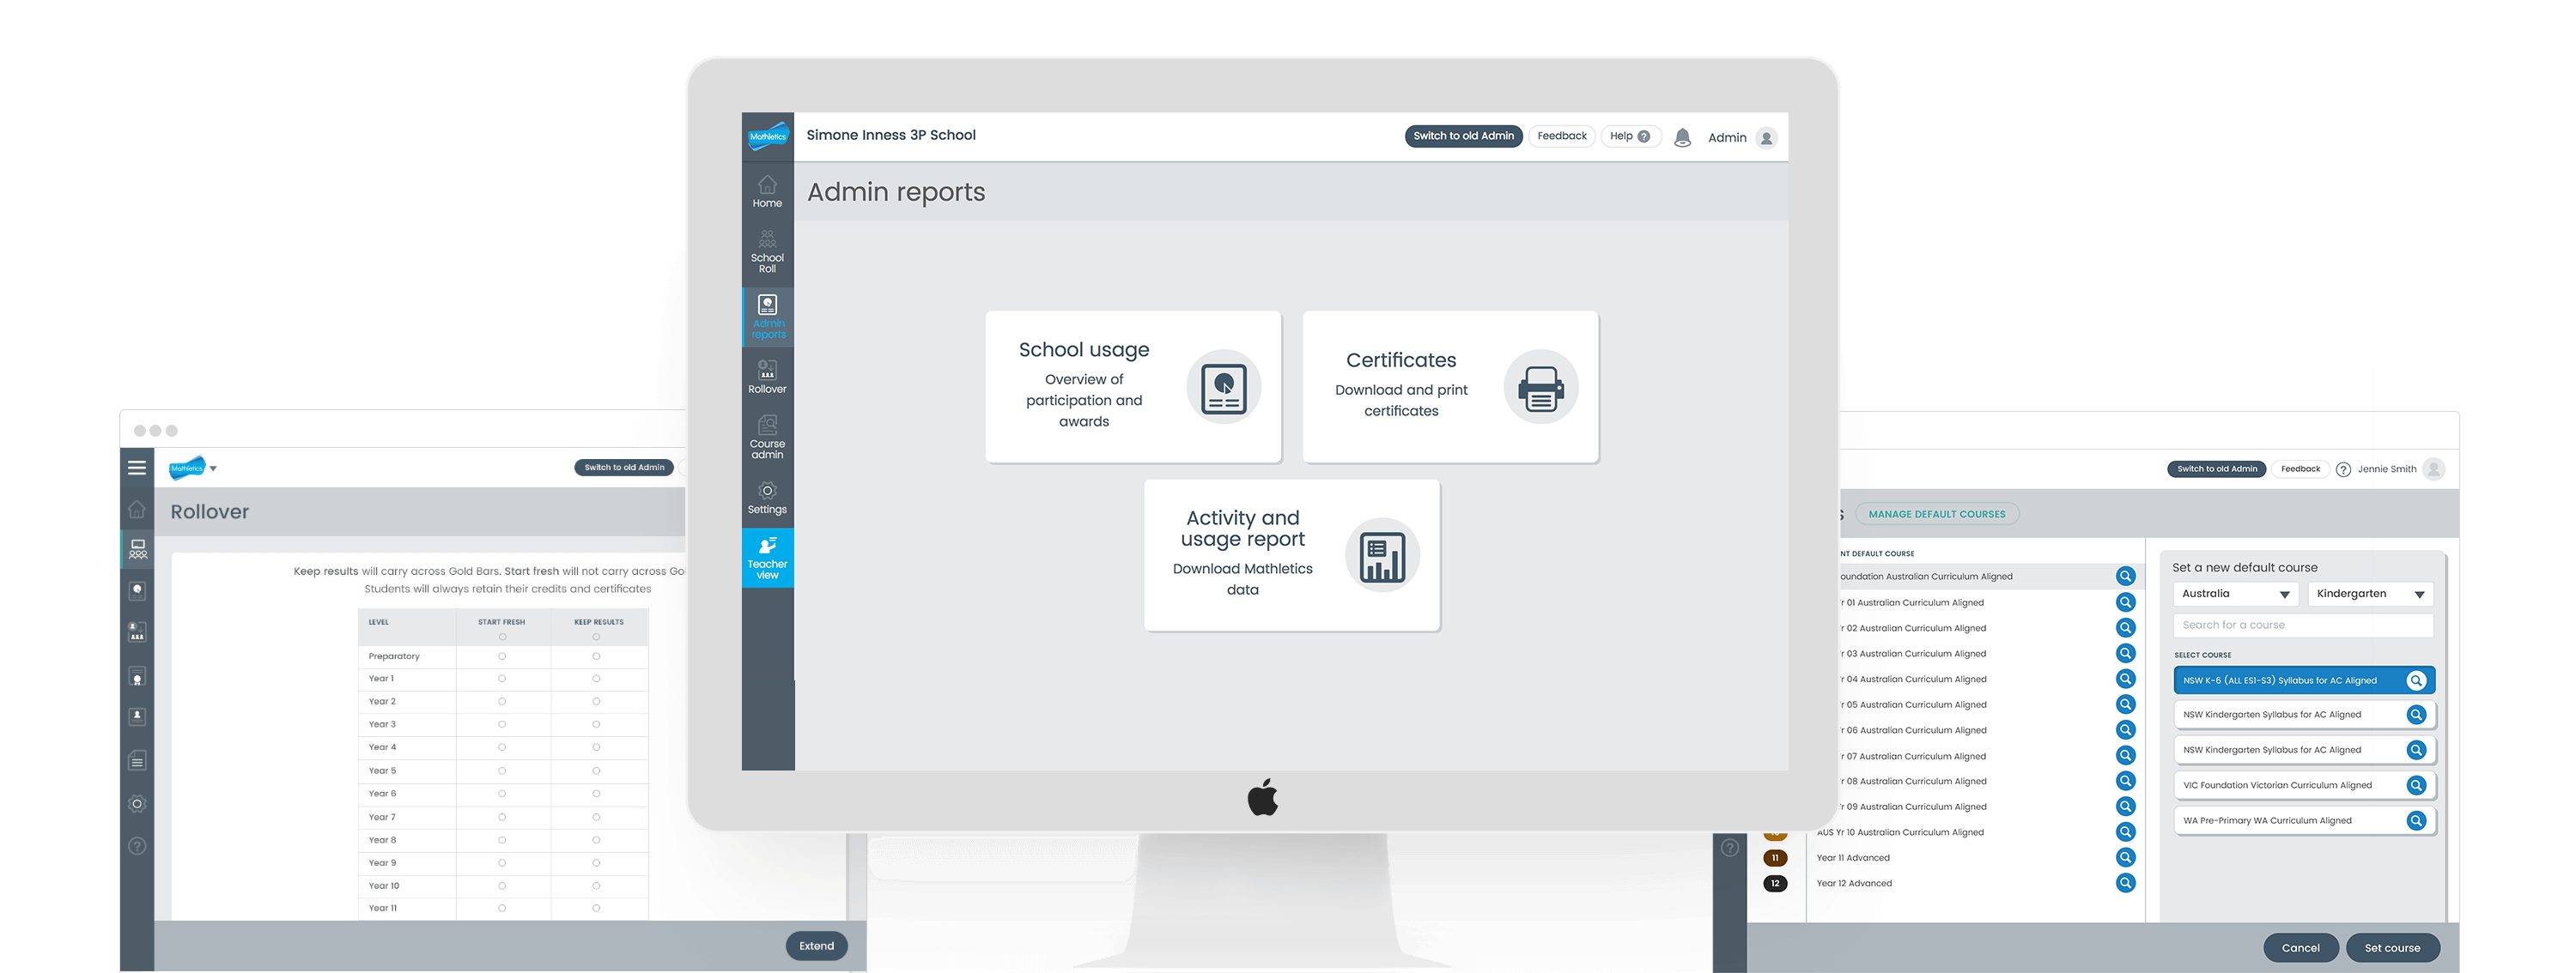2576x973 pixels.
Task: Switch to Teacher view
Action: click(x=768, y=558)
